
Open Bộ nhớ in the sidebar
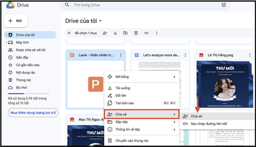[x=21, y=88]
